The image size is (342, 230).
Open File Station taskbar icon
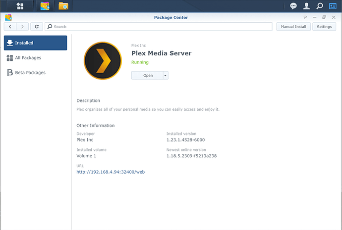(63, 6)
